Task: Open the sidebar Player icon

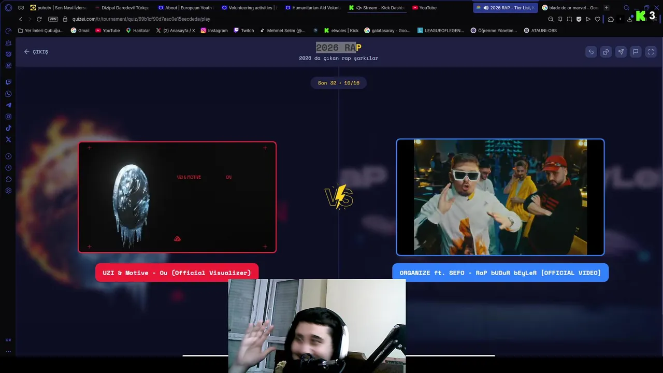Action: click(x=8, y=156)
